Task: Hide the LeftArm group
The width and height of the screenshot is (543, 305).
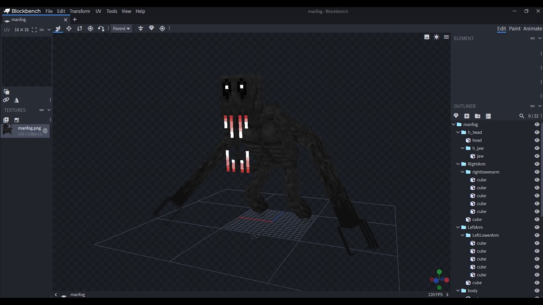Action: (x=537, y=227)
